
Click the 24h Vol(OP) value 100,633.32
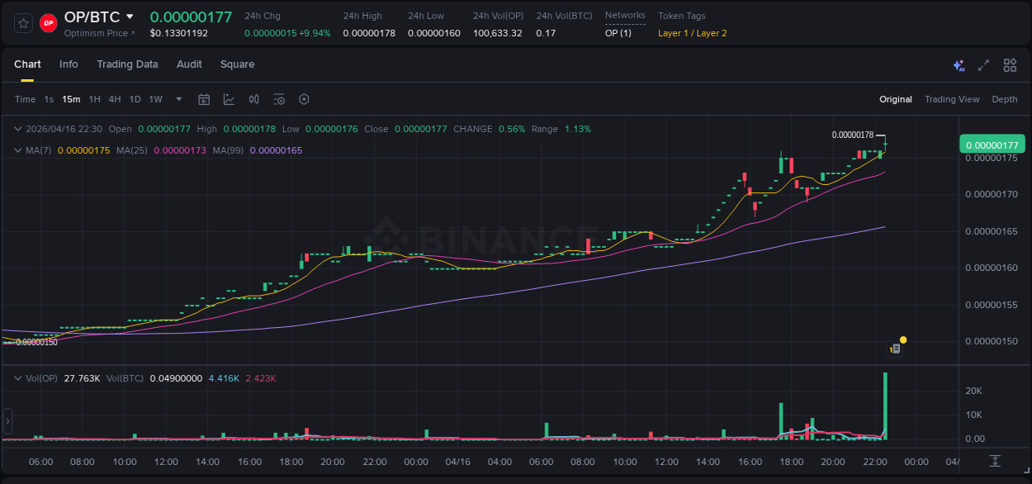click(x=498, y=33)
